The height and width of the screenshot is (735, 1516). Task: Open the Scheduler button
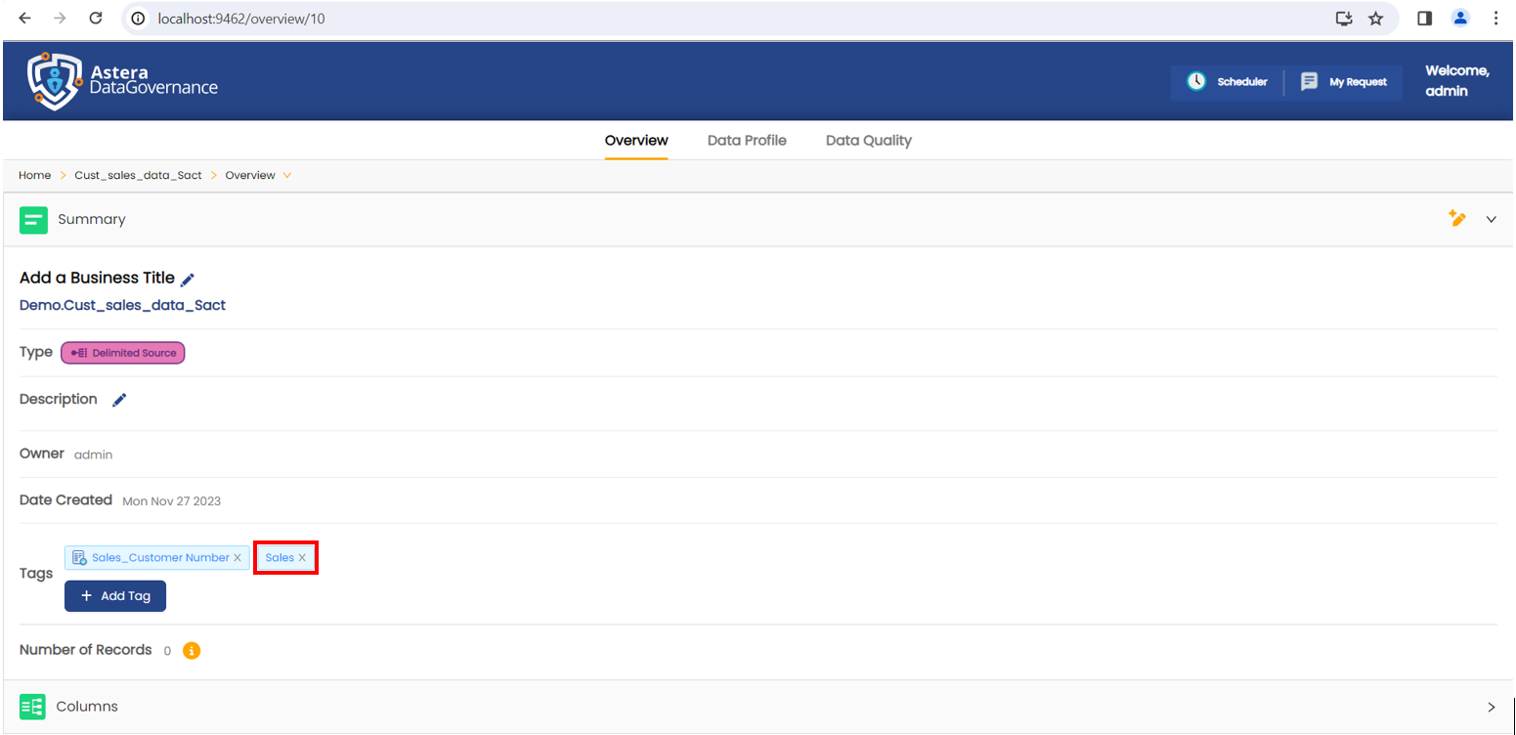click(1228, 82)
